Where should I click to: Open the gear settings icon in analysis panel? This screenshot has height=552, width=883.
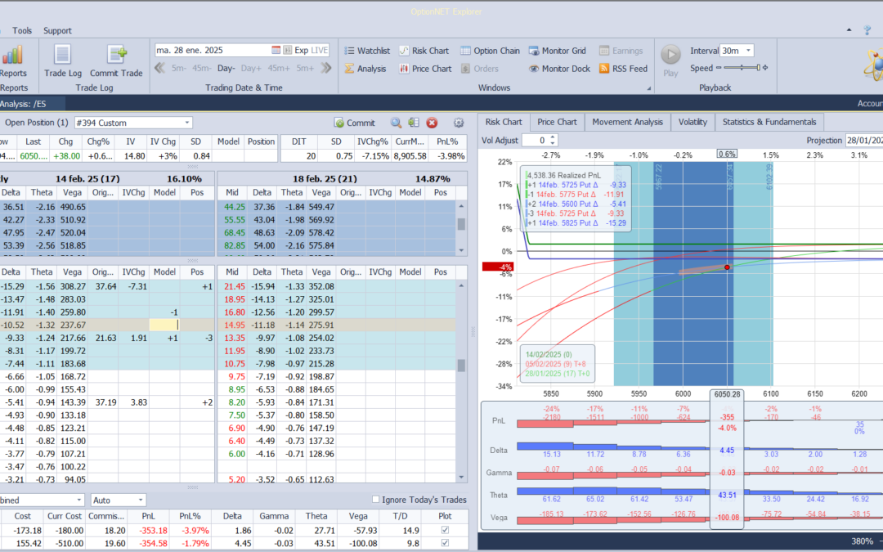click(x=459, y=123)
